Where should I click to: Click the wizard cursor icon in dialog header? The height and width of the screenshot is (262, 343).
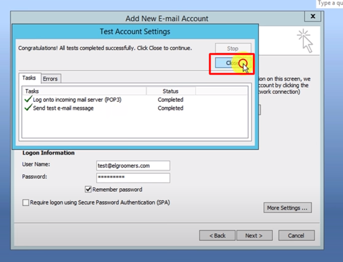pos(305,41)
